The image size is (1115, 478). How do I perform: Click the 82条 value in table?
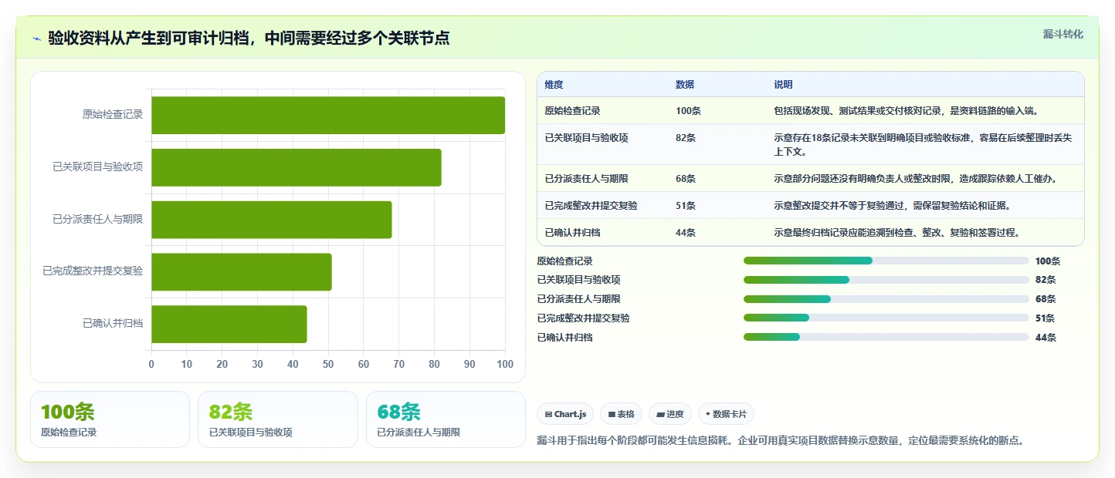tap(686, 138)
